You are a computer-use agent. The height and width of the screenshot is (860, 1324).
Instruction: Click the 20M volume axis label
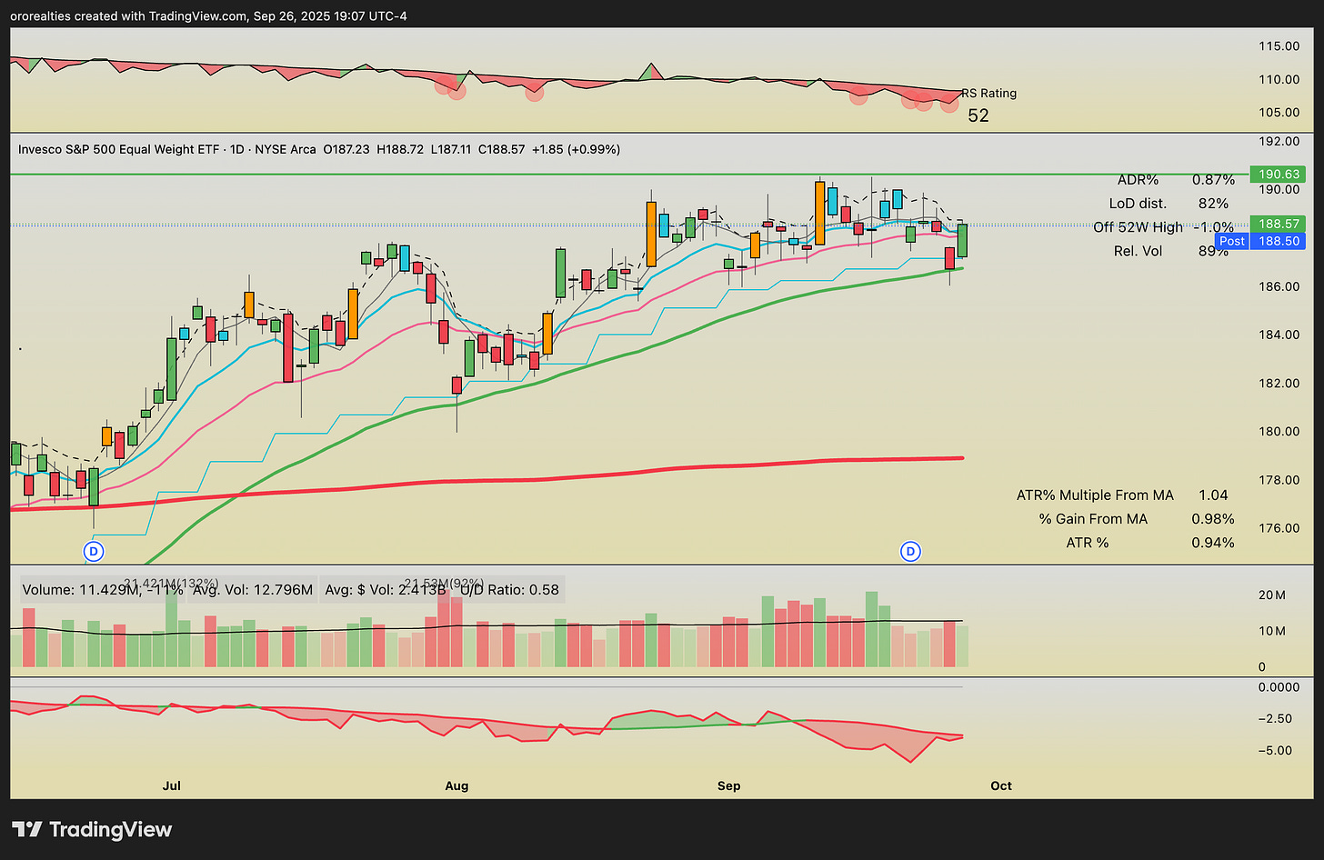click(x=1271, y=595)
